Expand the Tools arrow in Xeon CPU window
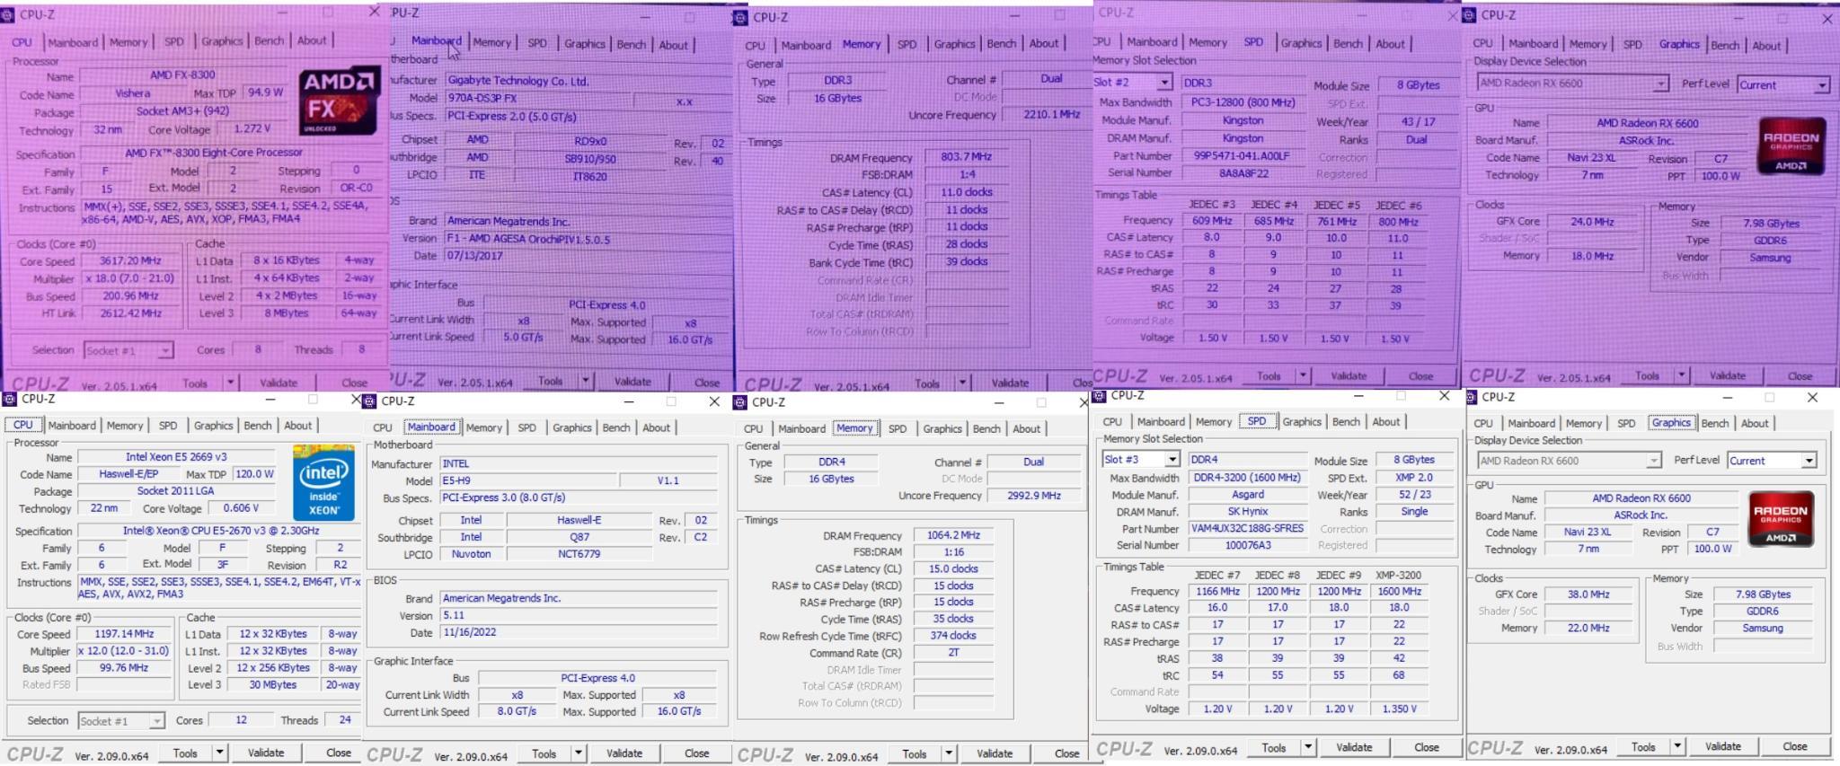Screen dimensions: 1840x766 pyautogui.click(x=219, y=753)
